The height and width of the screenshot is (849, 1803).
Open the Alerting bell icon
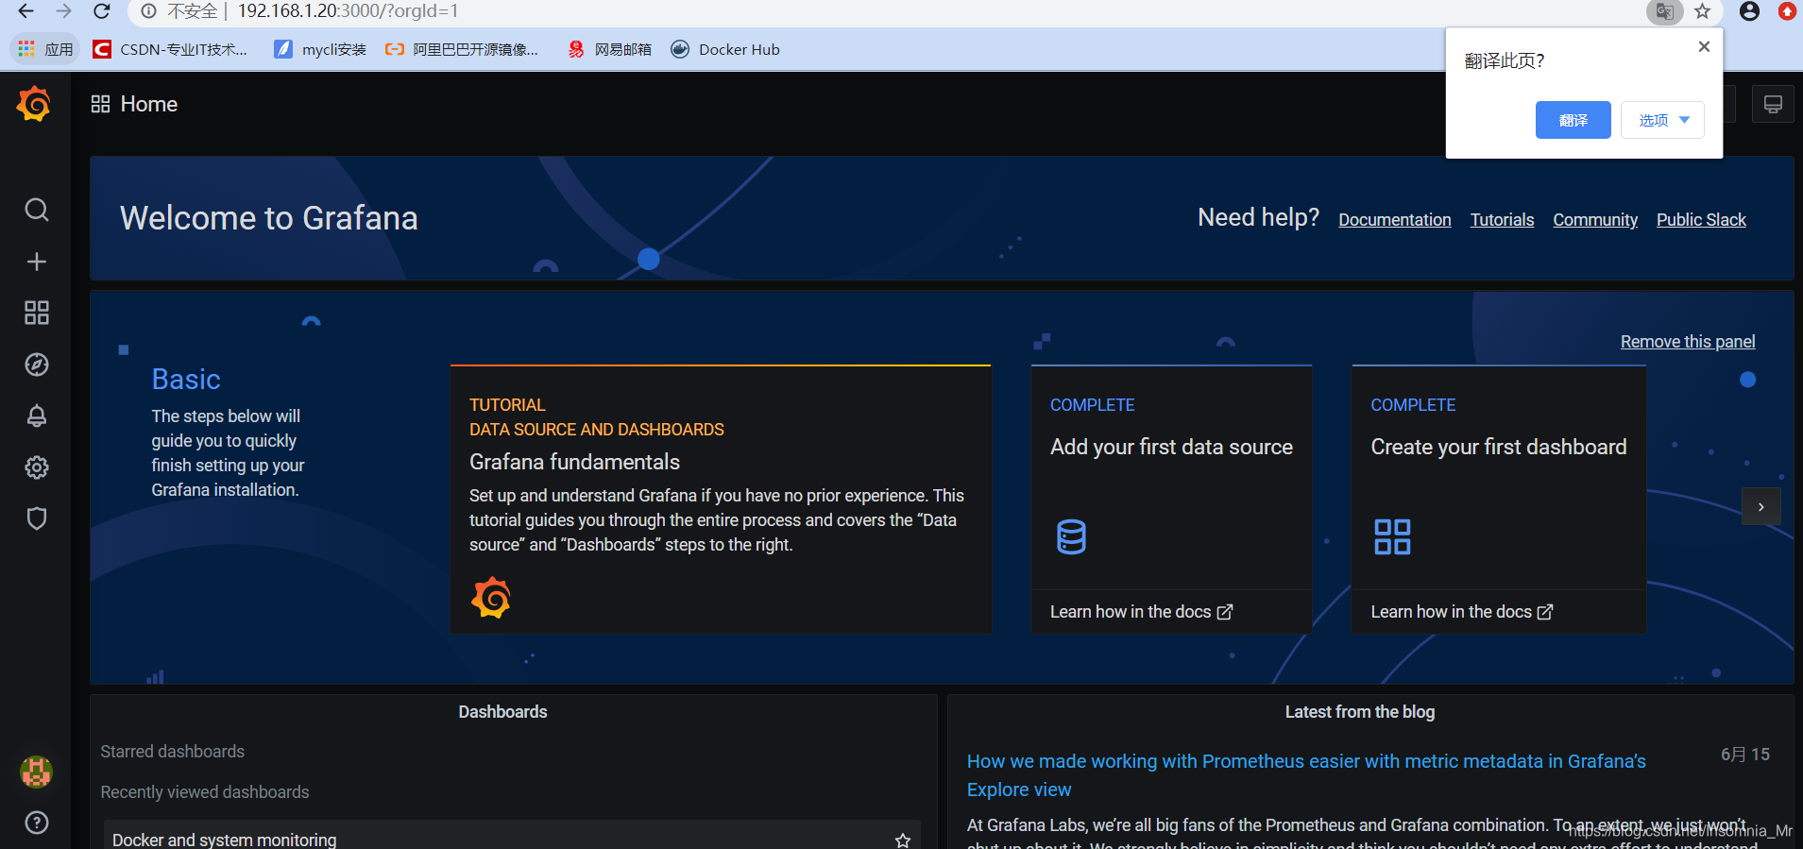coord(37,416)
